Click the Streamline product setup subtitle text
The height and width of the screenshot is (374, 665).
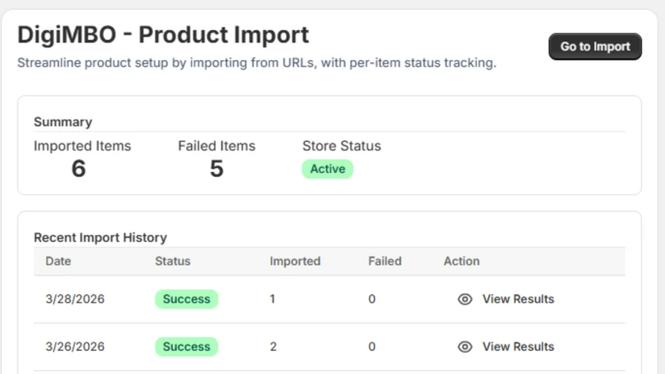click(x=257, y=63)
